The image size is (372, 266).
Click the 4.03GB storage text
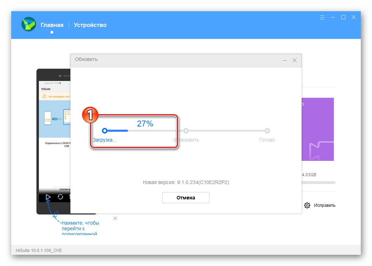pyautogui.click(x=309, y=175)
